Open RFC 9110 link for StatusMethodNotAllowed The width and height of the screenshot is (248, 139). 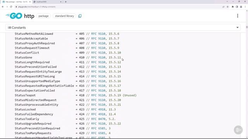click(x=98, y=34)
